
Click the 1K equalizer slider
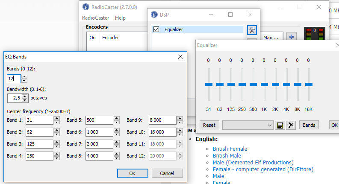click(265, 85)
